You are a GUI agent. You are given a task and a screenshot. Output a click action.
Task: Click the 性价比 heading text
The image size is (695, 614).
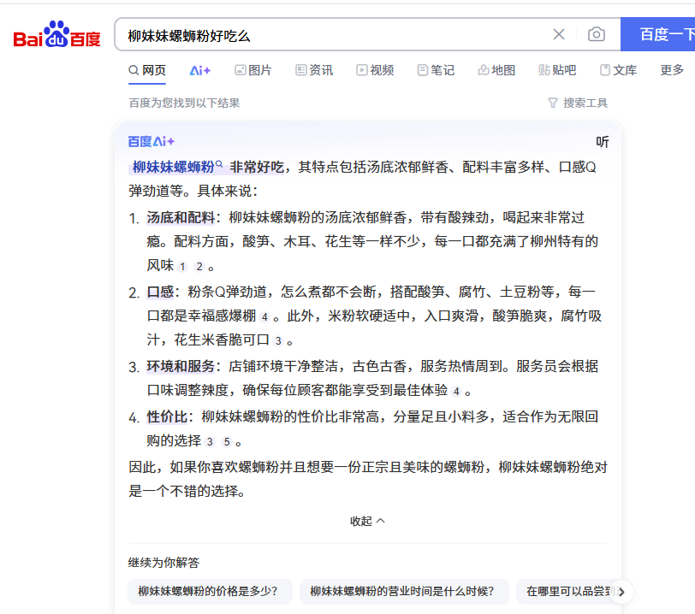click(167, 416)
